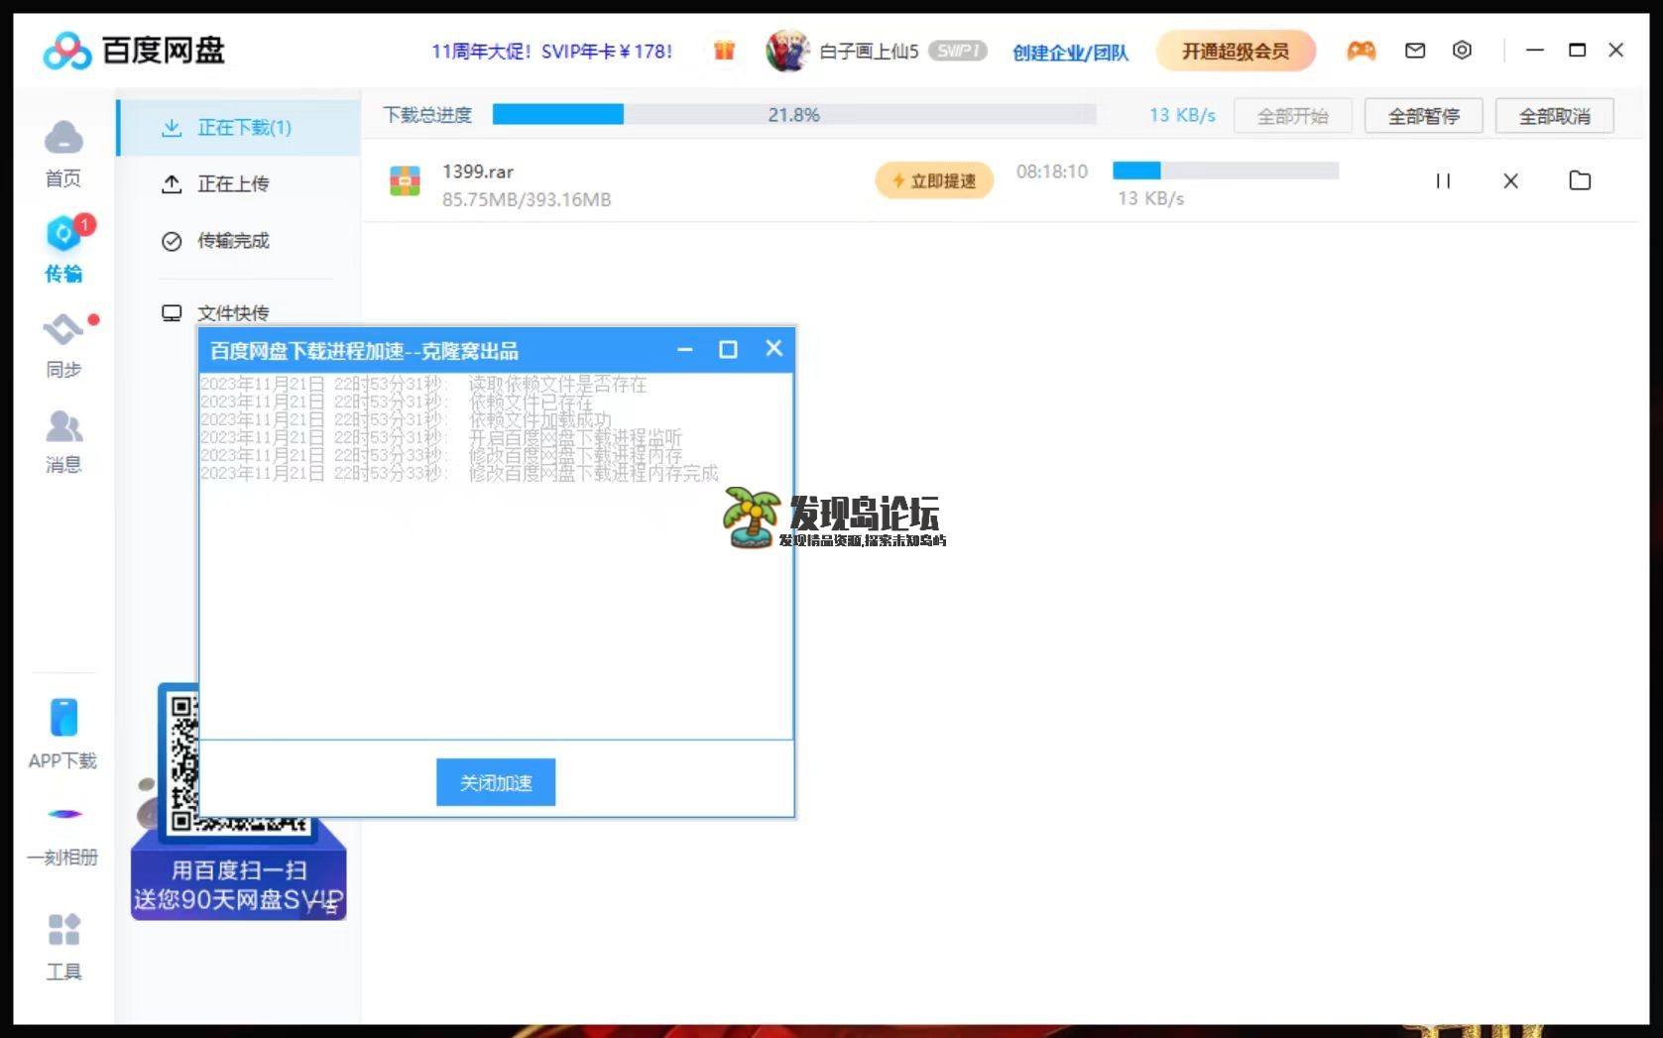
Task: Click the QR code scan promo banner
Action: point(238,801)
